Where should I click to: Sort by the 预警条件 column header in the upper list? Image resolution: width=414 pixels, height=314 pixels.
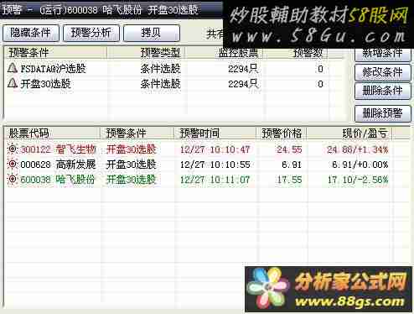[x=55, y=52]
